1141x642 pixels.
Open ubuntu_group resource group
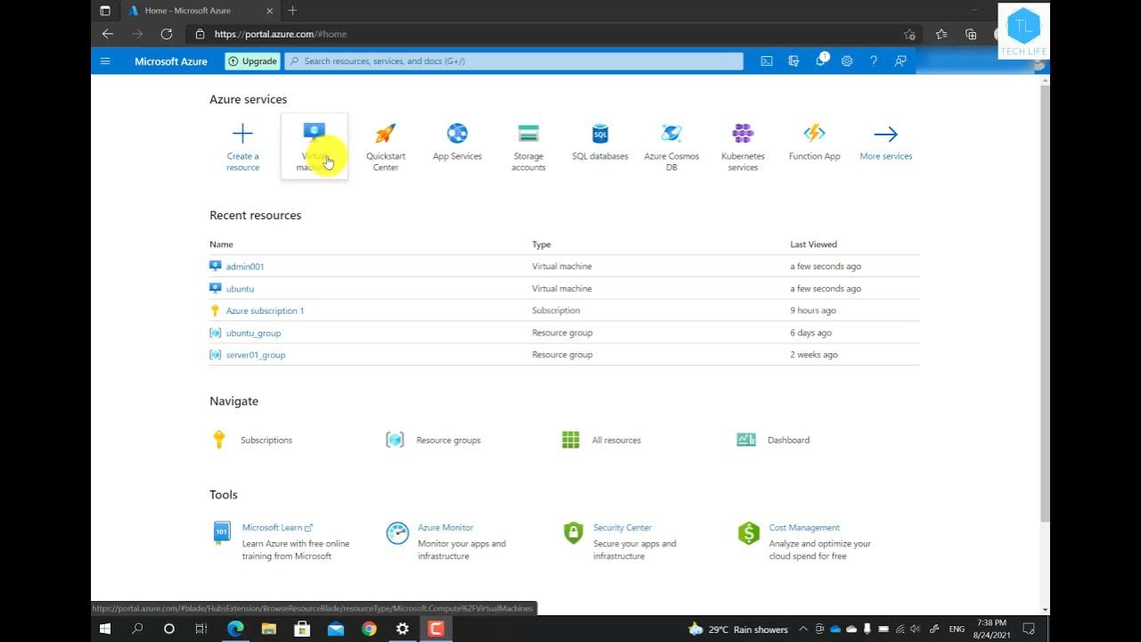[x=253, y=333]
